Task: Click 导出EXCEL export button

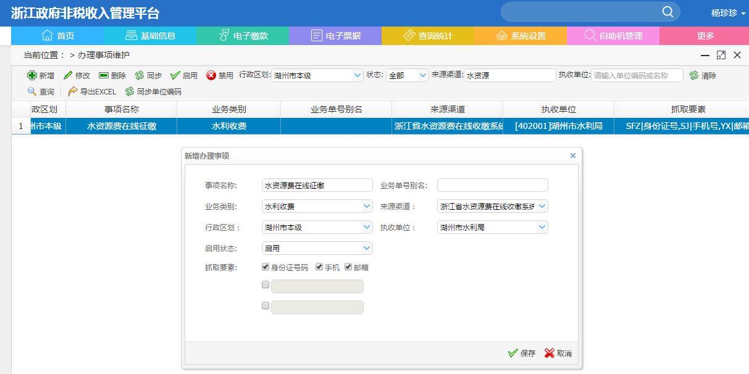Action: click(92, 91)
